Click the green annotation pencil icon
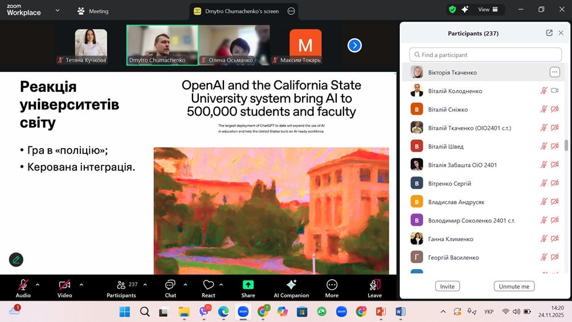The width and height of the screenshot is (572, 322). pos(16,259)
